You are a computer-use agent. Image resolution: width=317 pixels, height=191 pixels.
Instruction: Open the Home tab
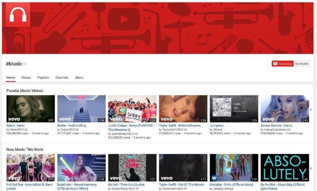click(11, 78)
